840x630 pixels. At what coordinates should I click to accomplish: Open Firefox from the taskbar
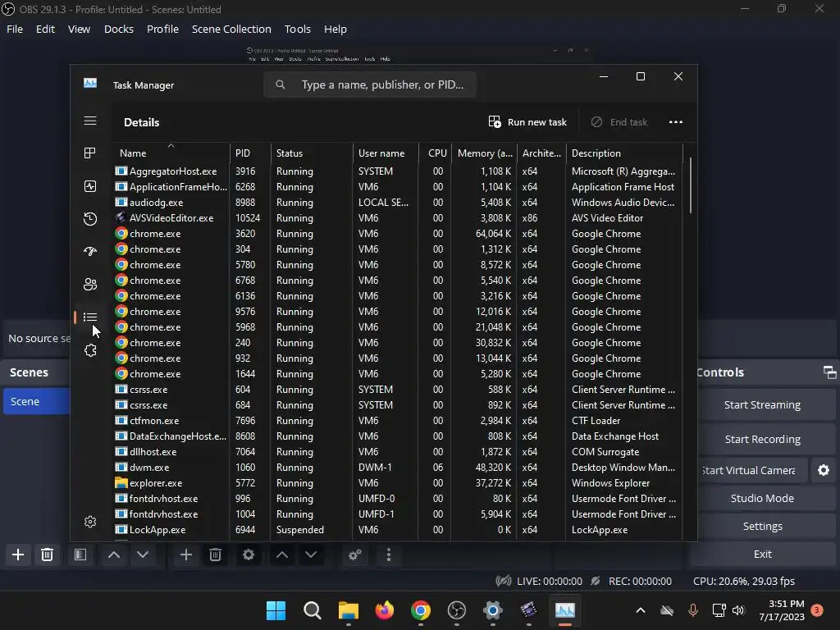[385, 610]
